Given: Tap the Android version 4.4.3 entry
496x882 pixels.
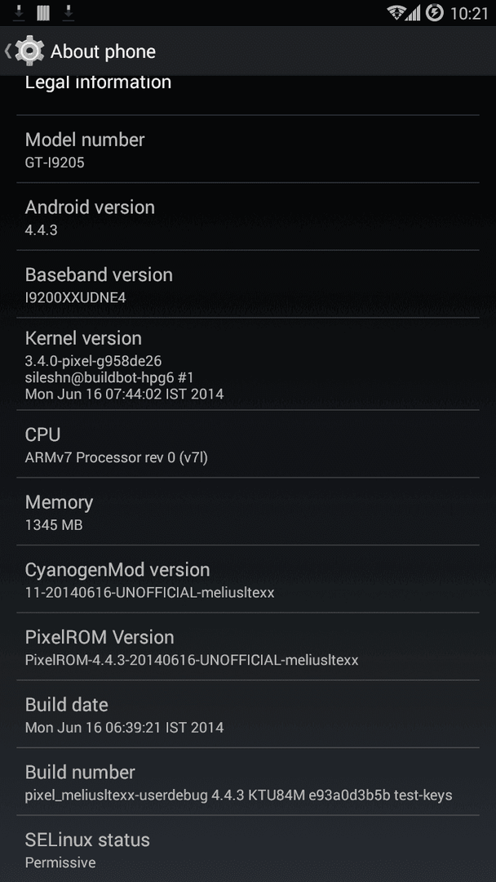Looking at the screenshot, I should [x=248, y=216].
